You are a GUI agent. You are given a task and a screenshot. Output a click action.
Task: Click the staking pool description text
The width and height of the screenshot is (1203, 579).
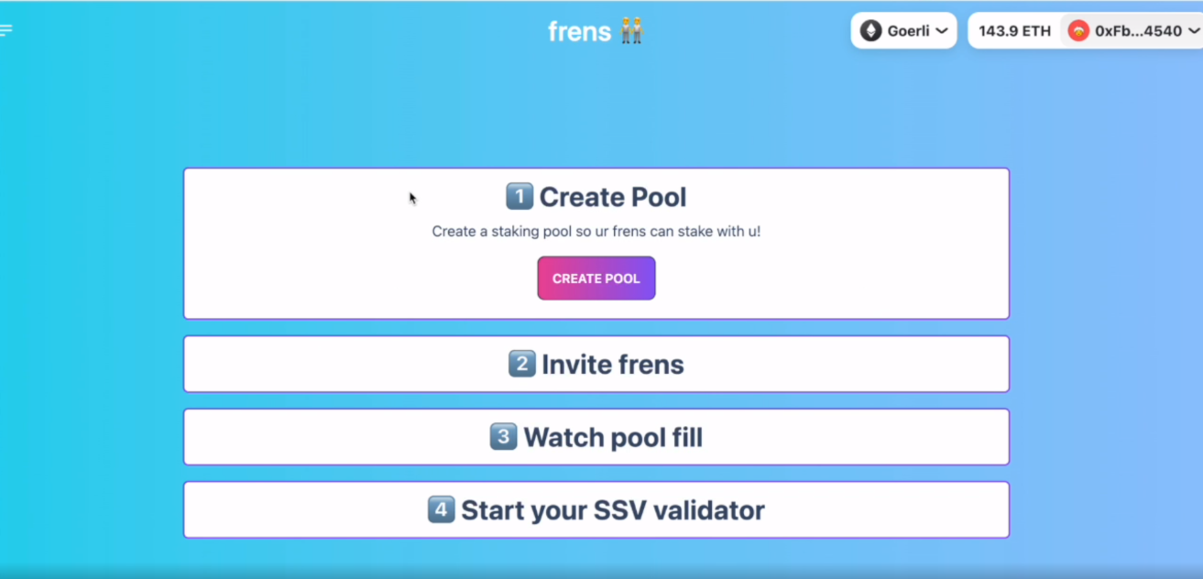[596, 231]
